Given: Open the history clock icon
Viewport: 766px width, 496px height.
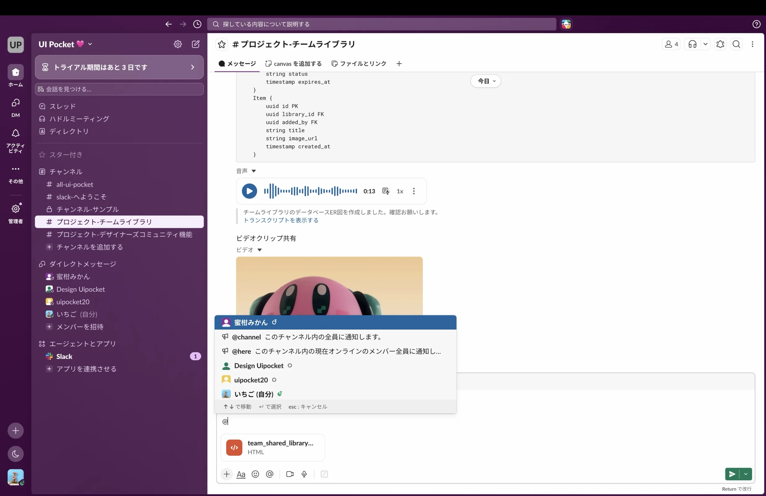Looking at the screenshot, I should pos(197,24).
